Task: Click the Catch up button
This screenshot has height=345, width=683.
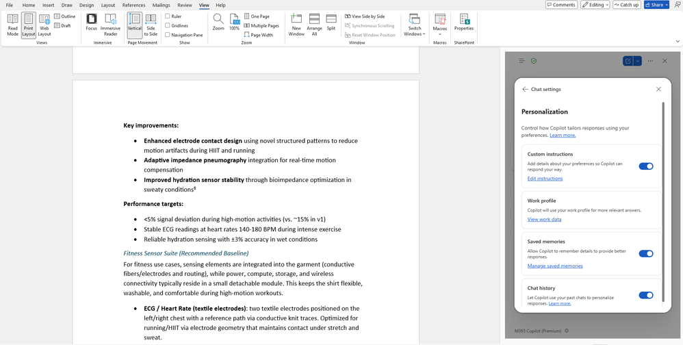Action: [x=626, y=5]
